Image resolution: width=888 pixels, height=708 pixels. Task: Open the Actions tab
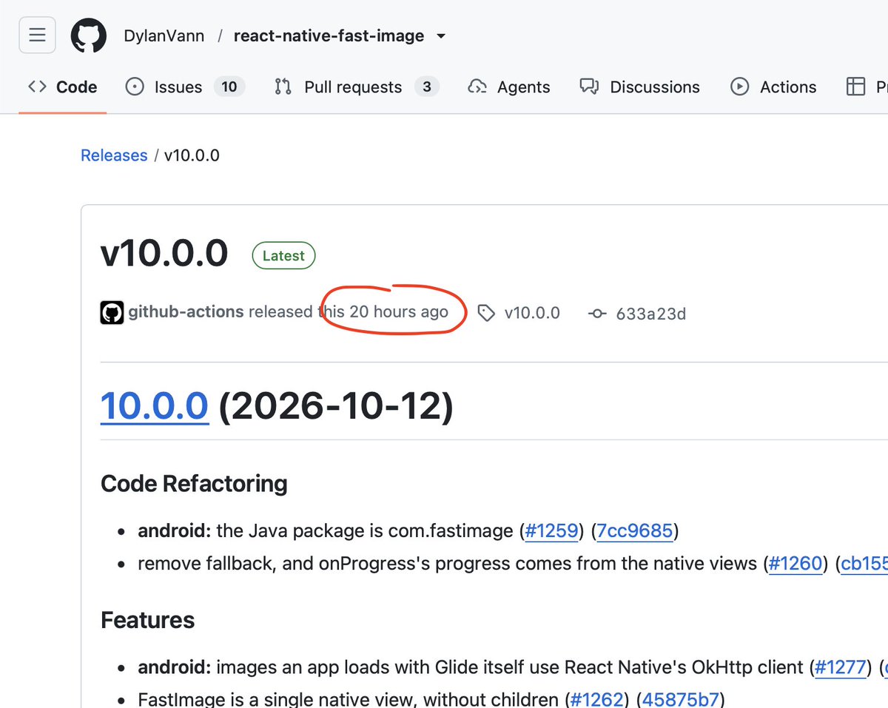pyautogui.click(x=773, y=87)
